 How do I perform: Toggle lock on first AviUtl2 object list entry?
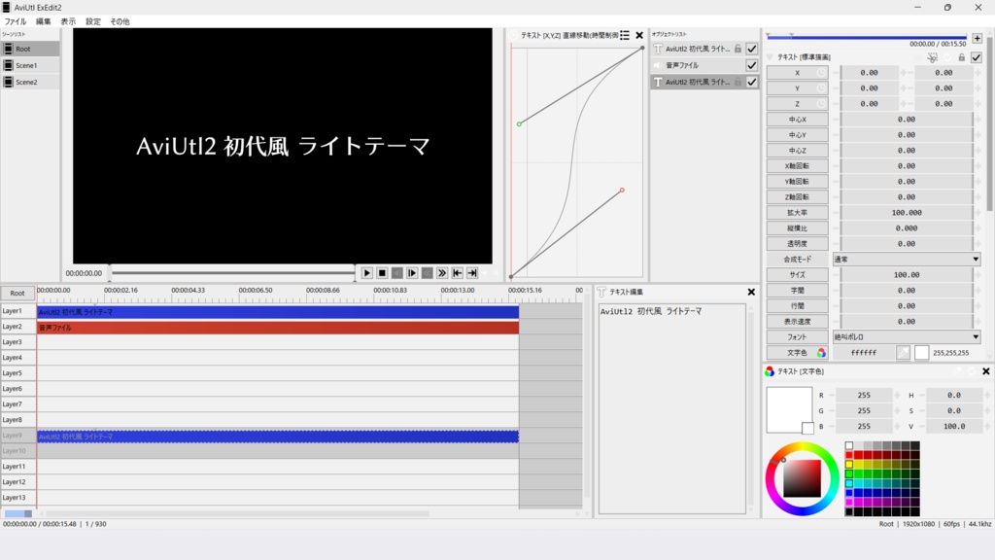click(x=738, y=49)
